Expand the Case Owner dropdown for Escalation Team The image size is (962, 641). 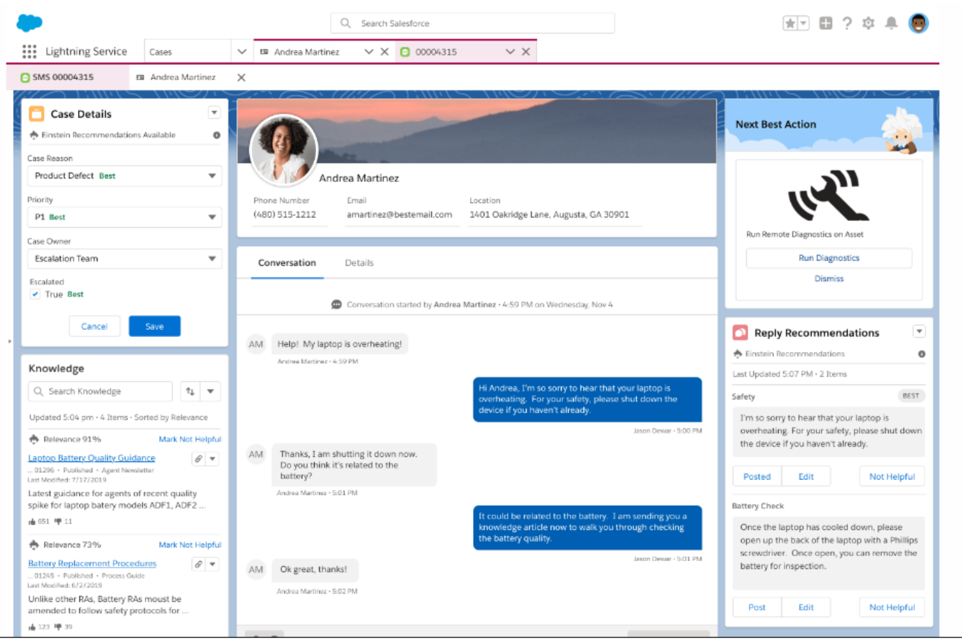tap(212, 258)
